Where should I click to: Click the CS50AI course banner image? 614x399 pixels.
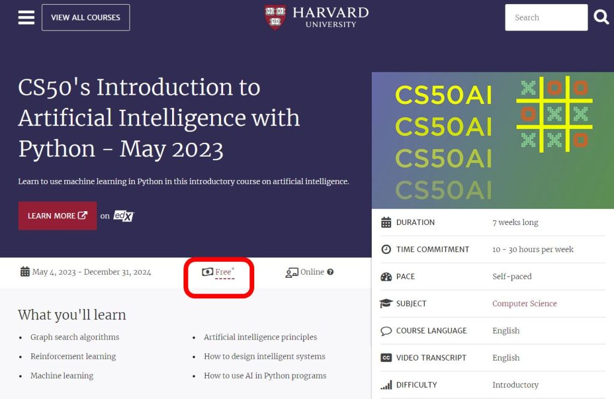[492, 140]
